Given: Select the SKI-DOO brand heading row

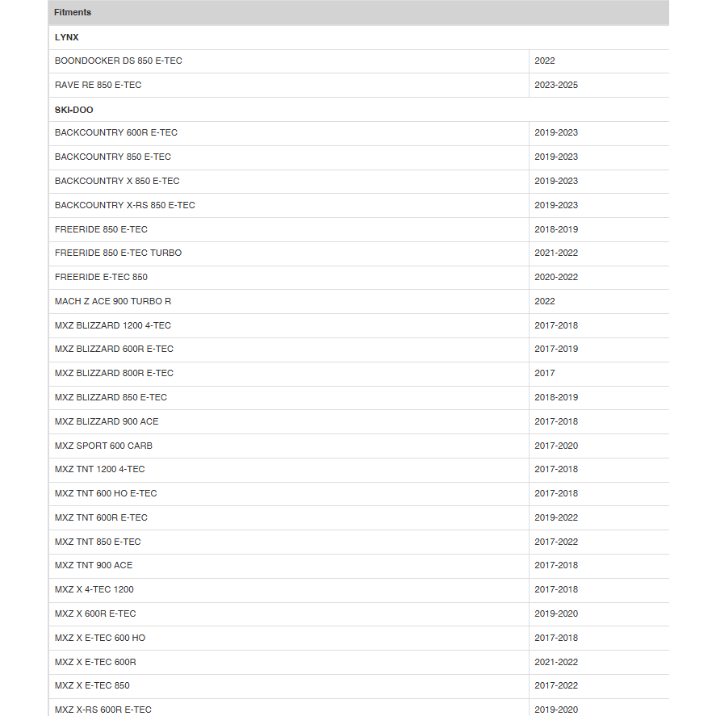Looking at the screenshot, I should [x=358, y=110].
